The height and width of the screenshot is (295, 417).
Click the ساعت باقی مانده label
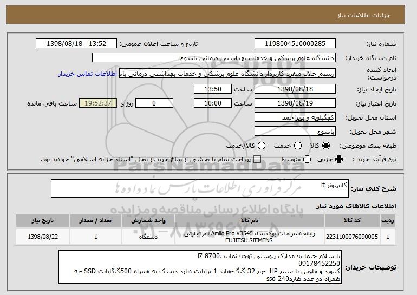(52, 103)
